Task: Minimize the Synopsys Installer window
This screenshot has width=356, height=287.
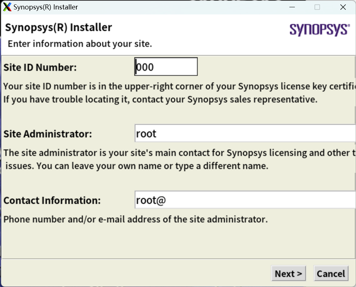Action: (292, 7)
